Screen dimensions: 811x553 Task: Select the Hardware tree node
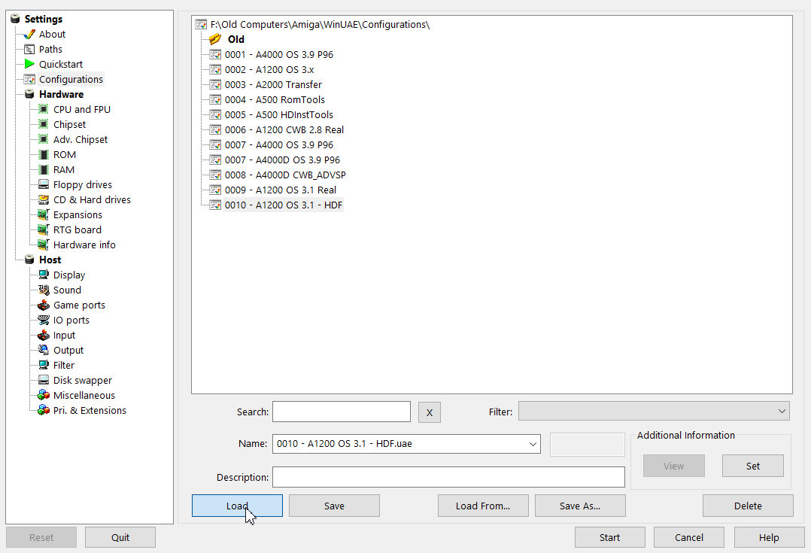(61, 95)
